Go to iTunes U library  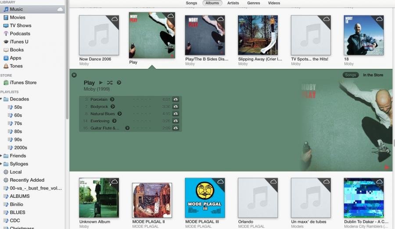point(19,42)
